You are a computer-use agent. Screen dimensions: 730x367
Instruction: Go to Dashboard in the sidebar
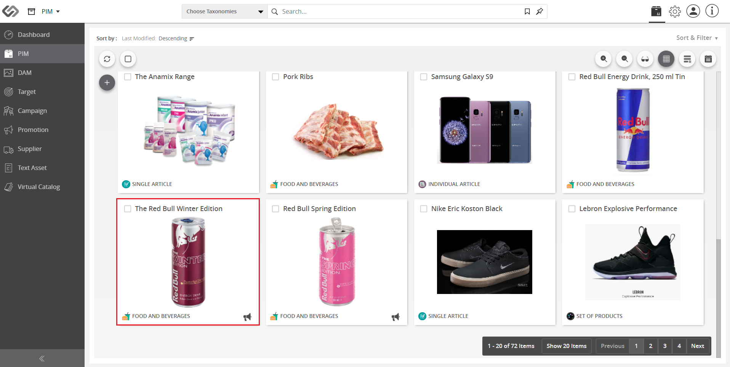click(42, 35)
